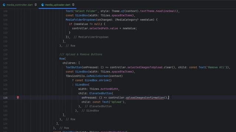
Task: Click the MediaCategory? type in onChanged
Action: pos(127,20)
